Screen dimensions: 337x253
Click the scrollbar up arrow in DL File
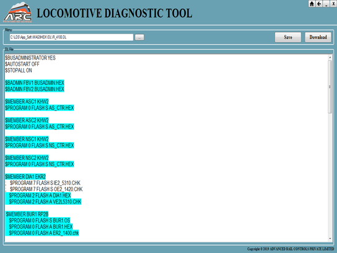(x=330, y=58)
